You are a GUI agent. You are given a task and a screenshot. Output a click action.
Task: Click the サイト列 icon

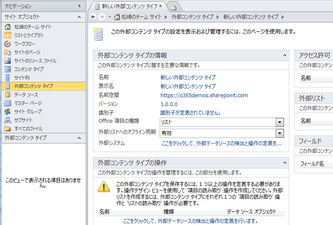8,78
